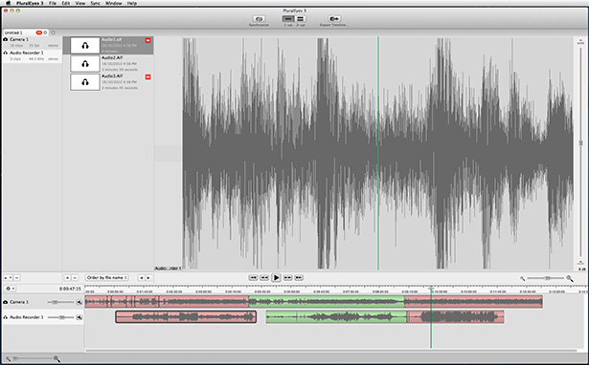
Task: Click the green Audio Recorder 1 clip
Action: coord(336,317)
